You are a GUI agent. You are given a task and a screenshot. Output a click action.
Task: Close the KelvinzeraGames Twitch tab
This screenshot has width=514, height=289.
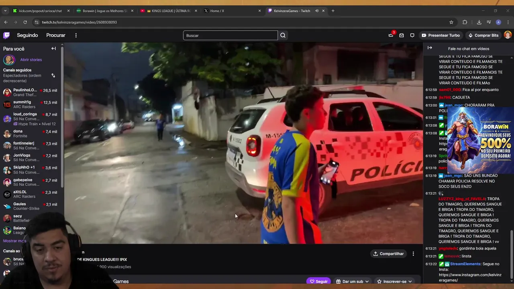point(323,11)
